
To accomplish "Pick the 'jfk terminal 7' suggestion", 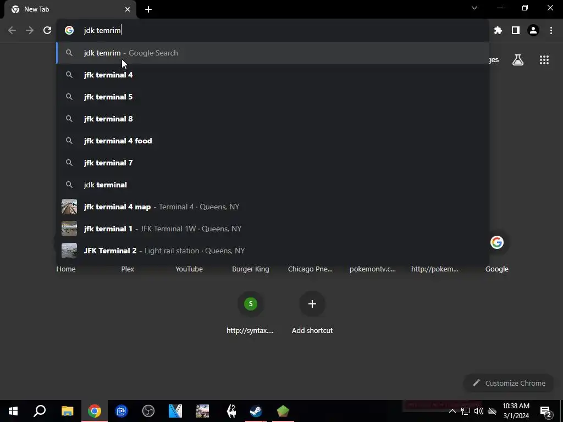I will pos(273,163).
